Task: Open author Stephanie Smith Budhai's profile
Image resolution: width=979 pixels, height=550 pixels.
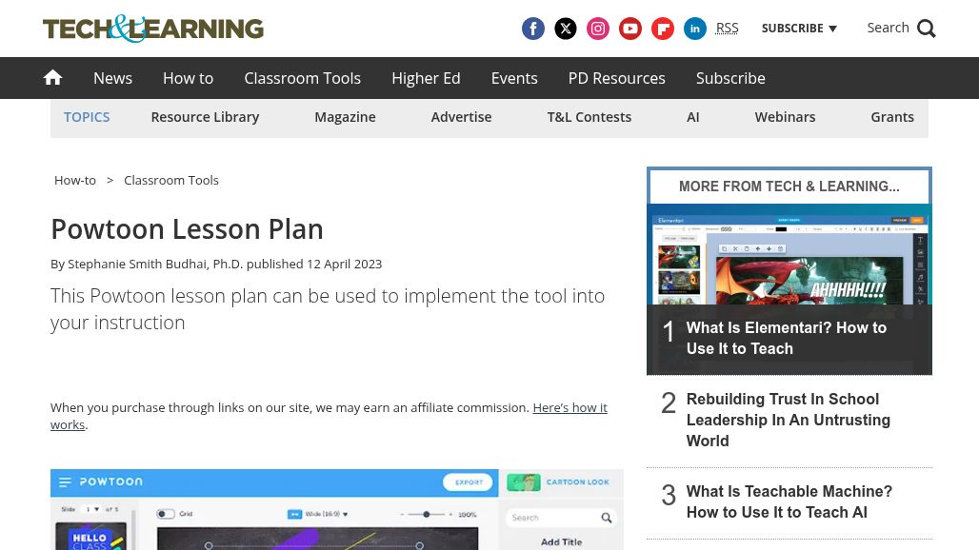Action: click(155, 264)
